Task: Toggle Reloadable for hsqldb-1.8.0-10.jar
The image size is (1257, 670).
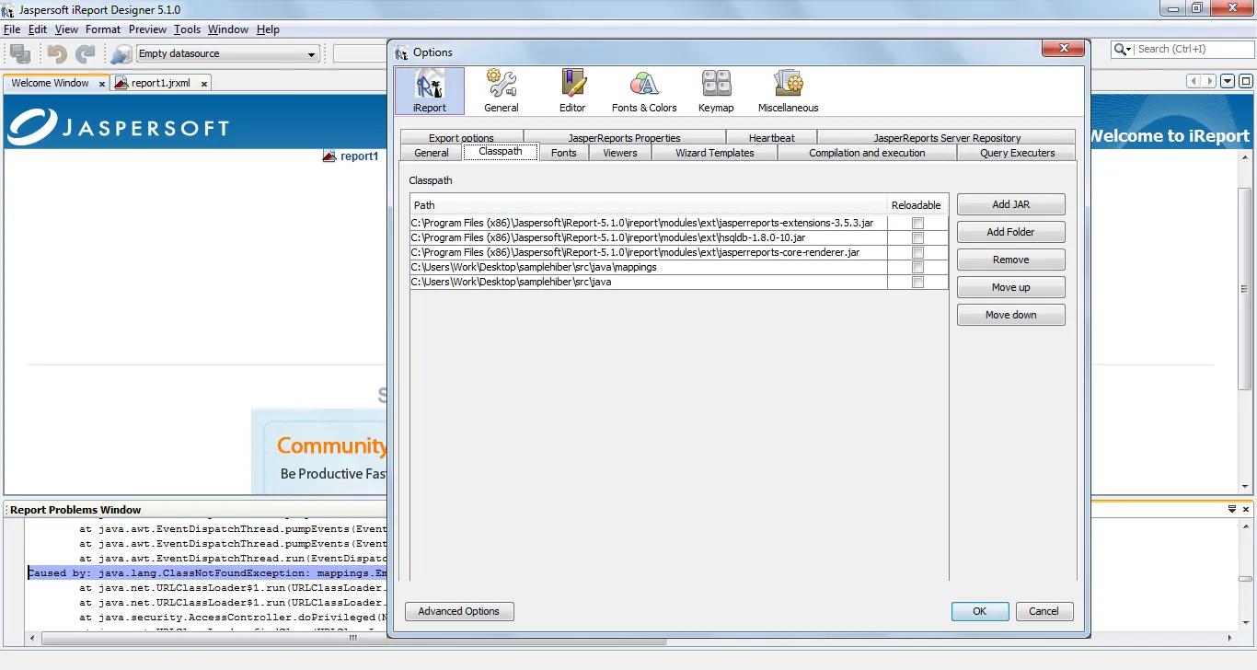Action: (917, 238)
